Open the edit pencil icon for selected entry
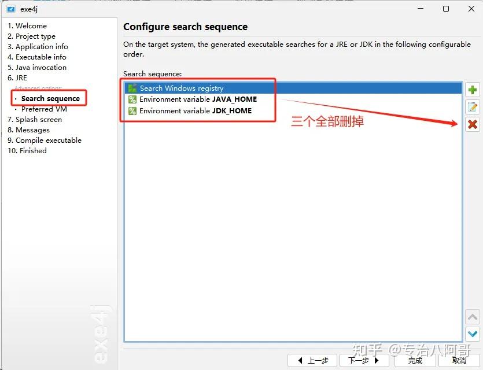Image resolution: width=483 pixels, height=370 pixels. (x=473, y=106)
